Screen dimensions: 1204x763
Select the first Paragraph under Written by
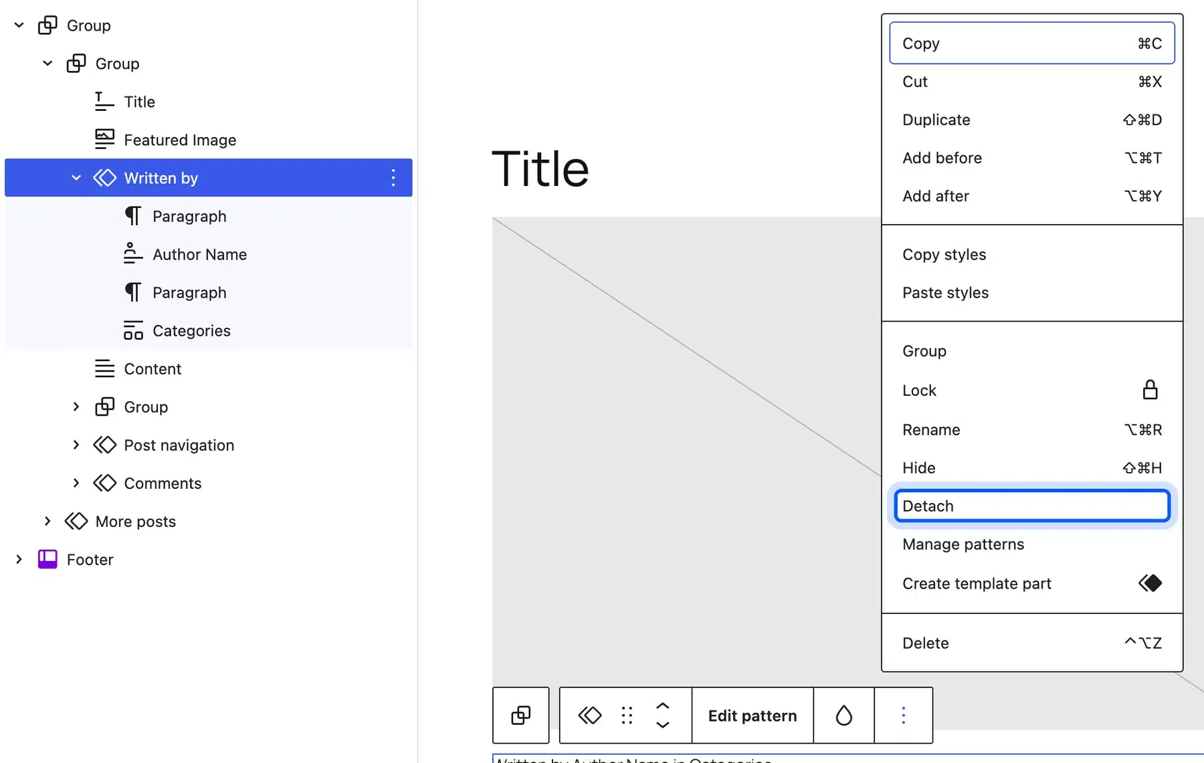click(x=209, y=216)
